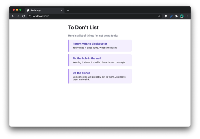
Task: Click the blue chain link extension icon
Action: click(x=171, y=16)
